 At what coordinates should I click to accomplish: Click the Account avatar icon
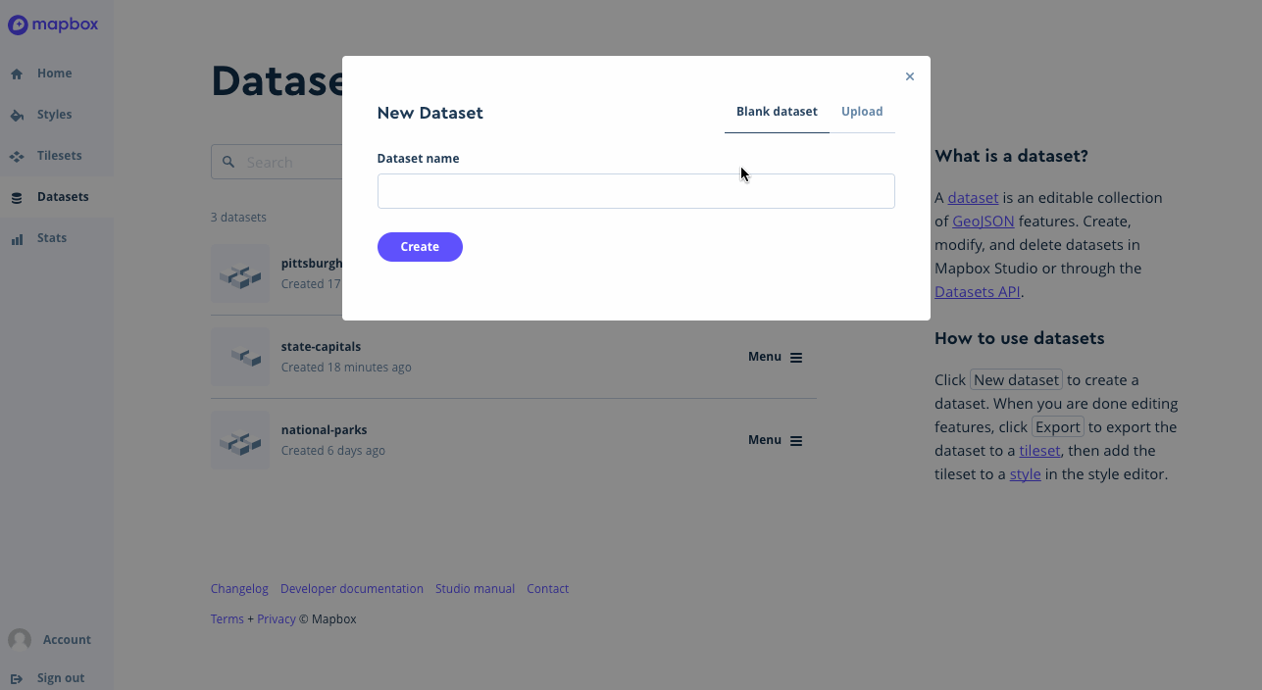20,640
